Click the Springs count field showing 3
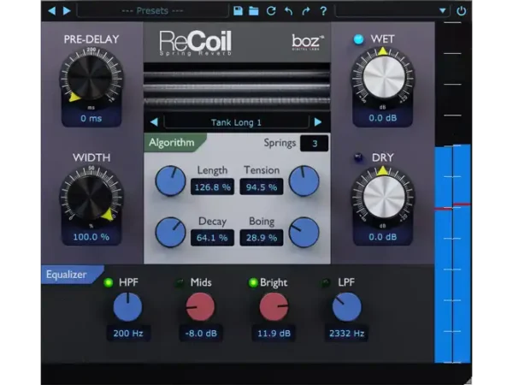This screenshot has height=385, width=513. point(315,144)
